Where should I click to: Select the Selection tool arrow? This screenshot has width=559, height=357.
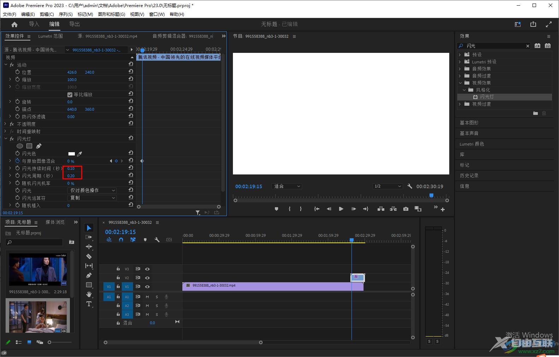pyautogui.click(x=89, y=228)
